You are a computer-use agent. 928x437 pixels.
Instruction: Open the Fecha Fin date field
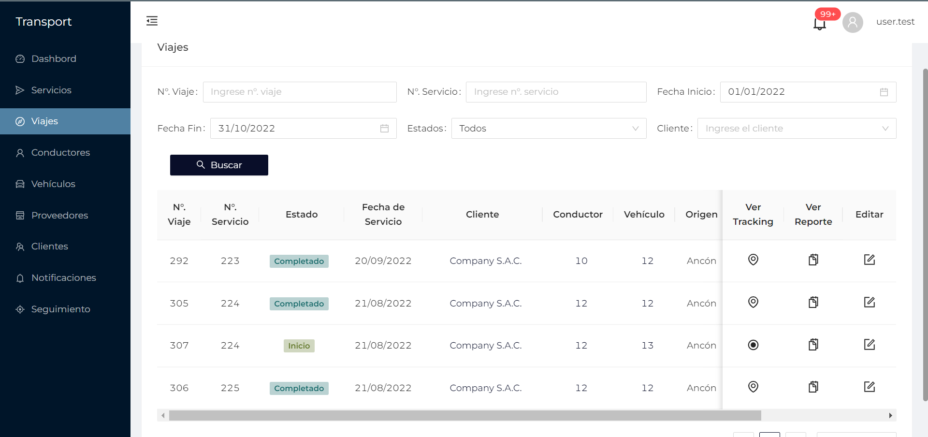pos(304,129)
